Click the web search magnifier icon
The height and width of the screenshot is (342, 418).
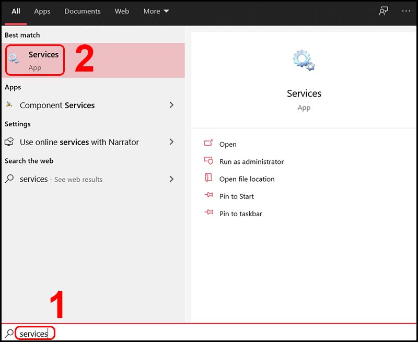(9, 179)
